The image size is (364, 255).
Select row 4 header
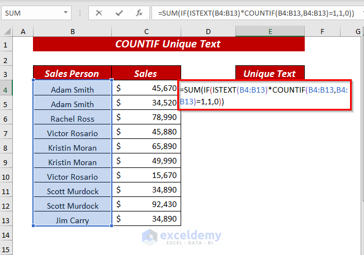click(x=7, y=89)
